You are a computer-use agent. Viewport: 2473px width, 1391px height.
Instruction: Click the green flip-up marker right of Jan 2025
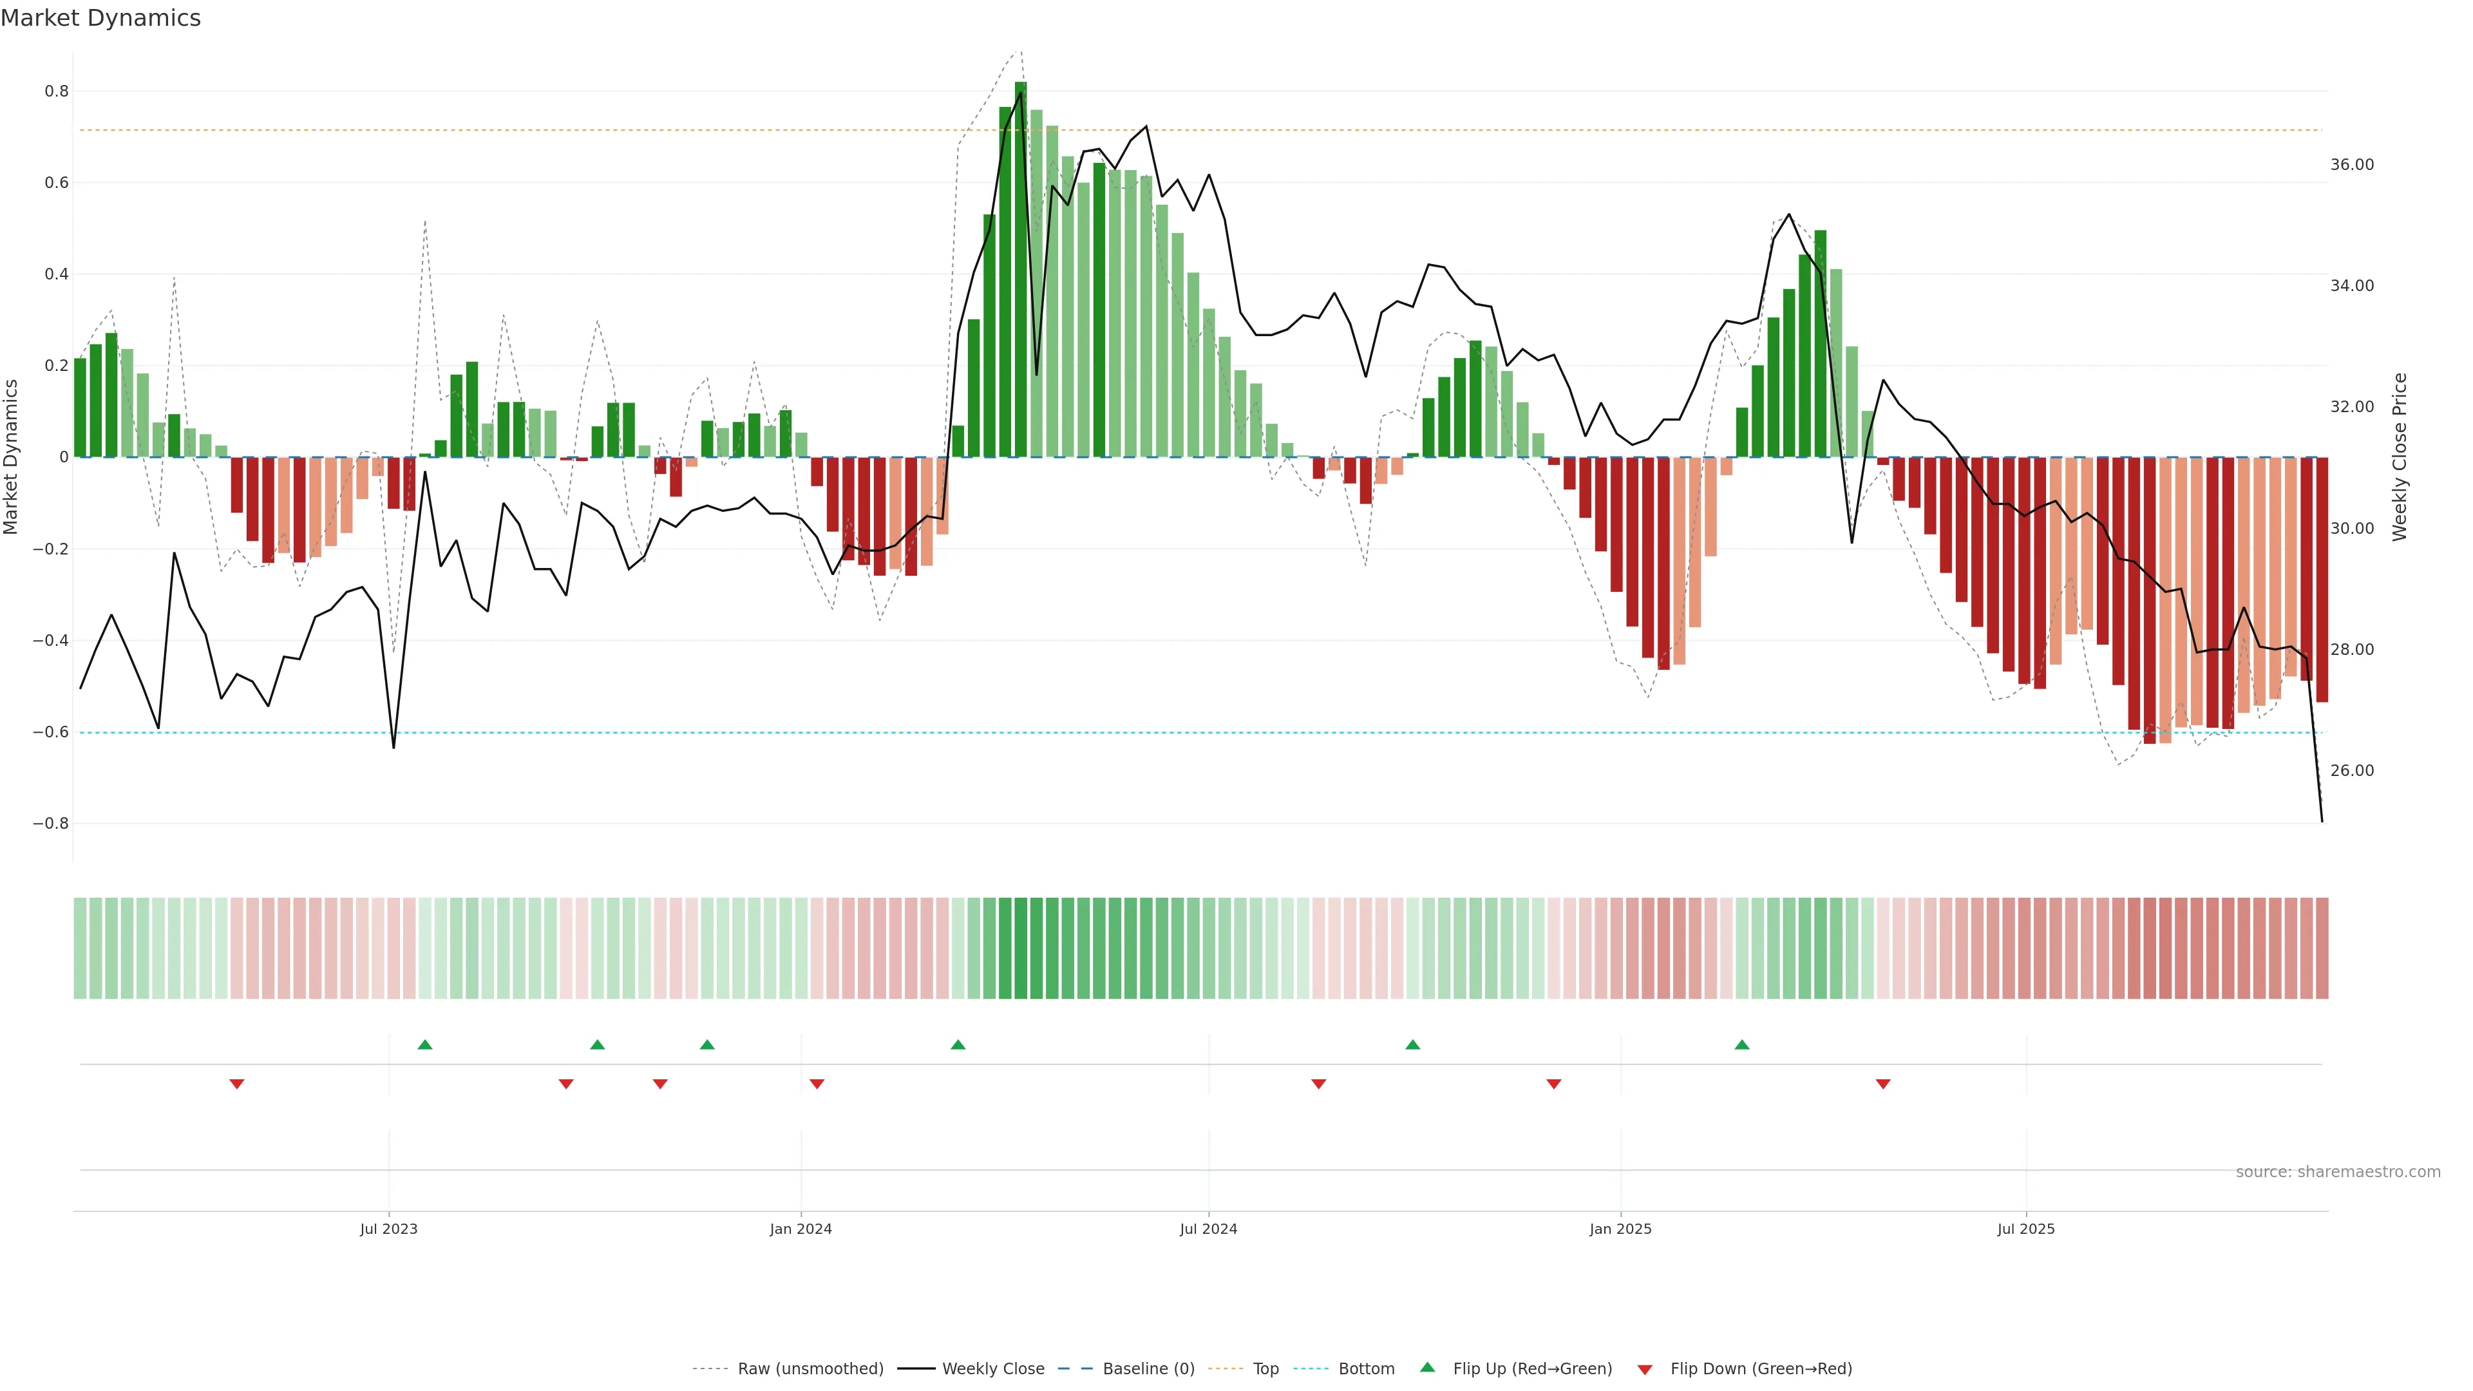point(1741,1045)
